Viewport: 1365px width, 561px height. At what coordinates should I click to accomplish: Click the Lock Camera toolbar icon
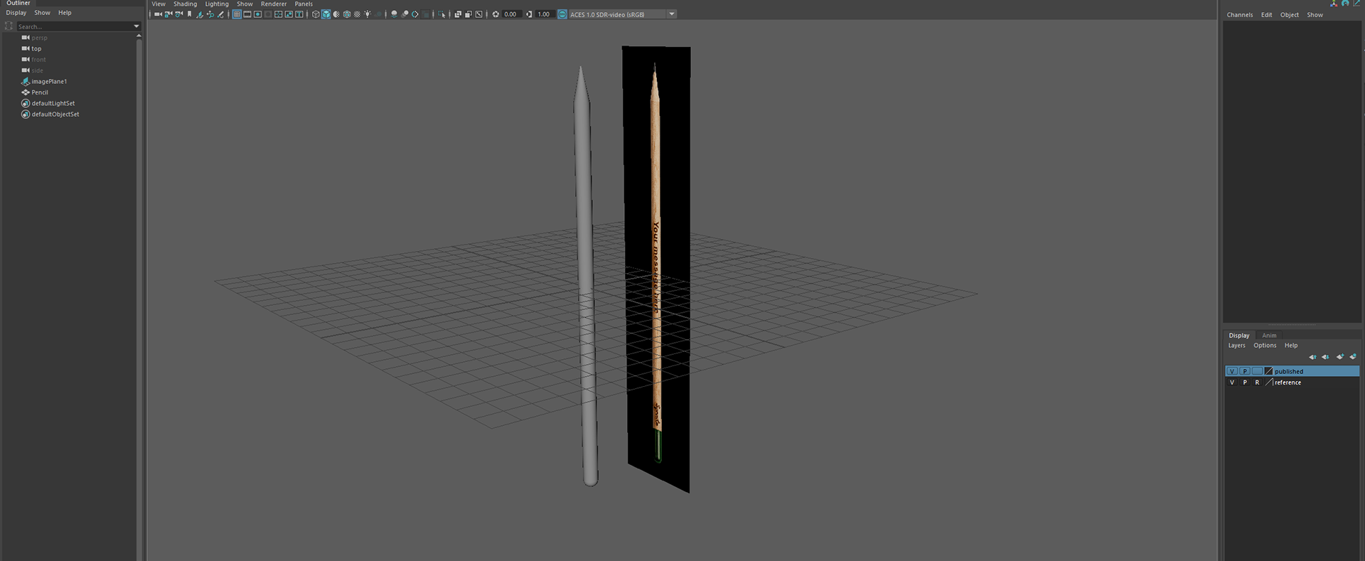tap(168, 14)
